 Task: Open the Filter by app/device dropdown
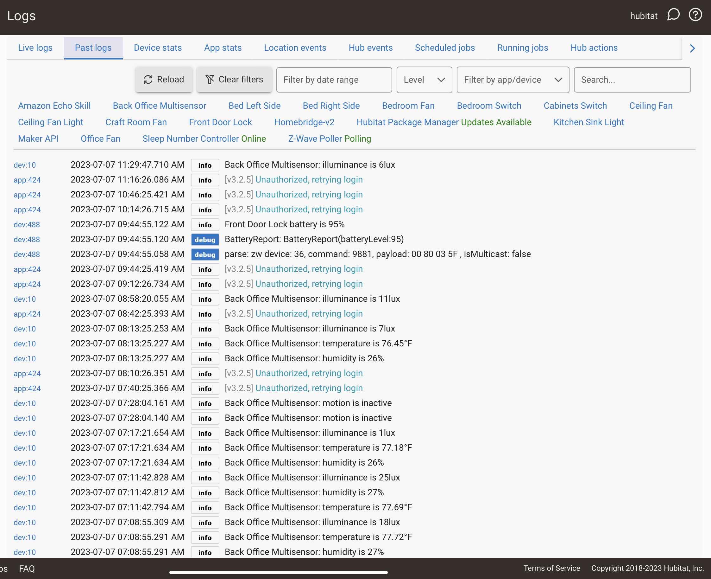(512, 80)
